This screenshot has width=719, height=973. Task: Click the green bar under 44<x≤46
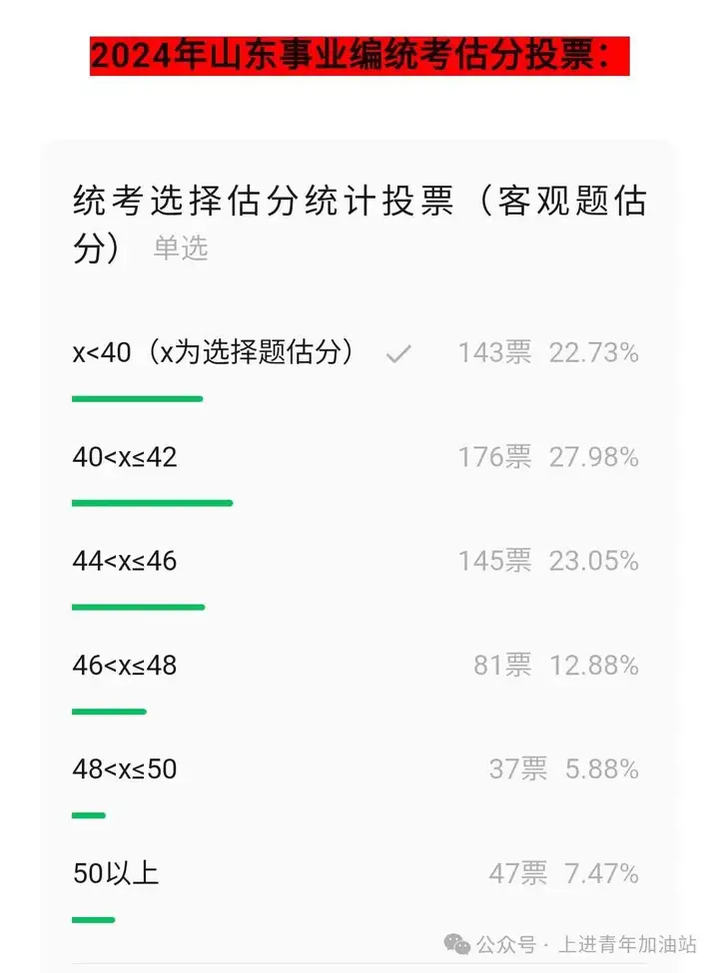click(x=139, y=608)
